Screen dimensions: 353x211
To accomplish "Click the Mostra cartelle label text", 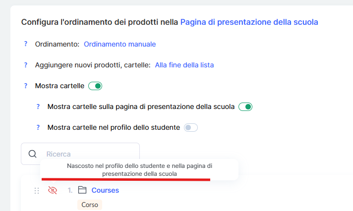I will point(59,86).
